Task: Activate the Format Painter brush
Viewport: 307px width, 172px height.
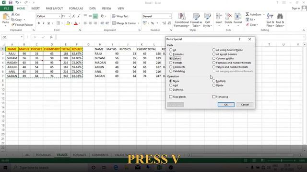Action: click(13, 25)
